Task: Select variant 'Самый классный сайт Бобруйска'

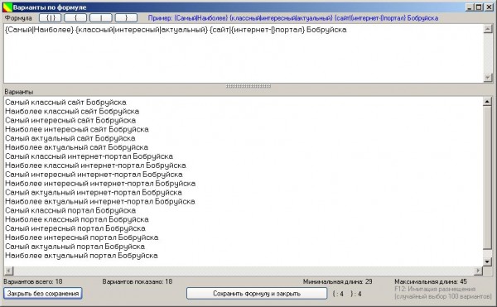Action: tap(66, 103)
